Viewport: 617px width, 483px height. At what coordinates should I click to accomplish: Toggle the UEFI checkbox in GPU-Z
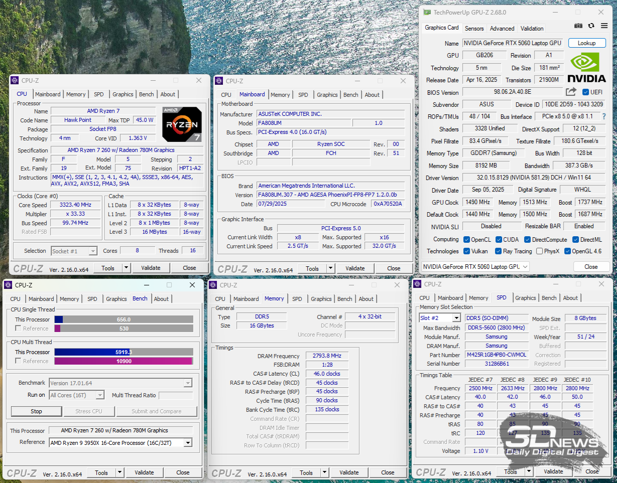coord(585,92)
